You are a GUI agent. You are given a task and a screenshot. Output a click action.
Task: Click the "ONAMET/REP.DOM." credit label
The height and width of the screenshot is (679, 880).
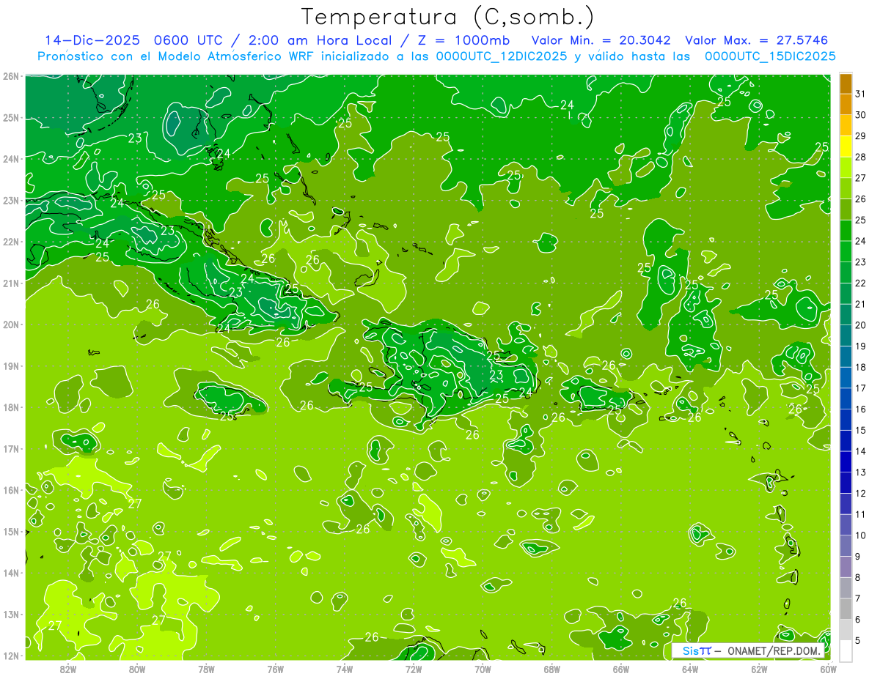774,650
